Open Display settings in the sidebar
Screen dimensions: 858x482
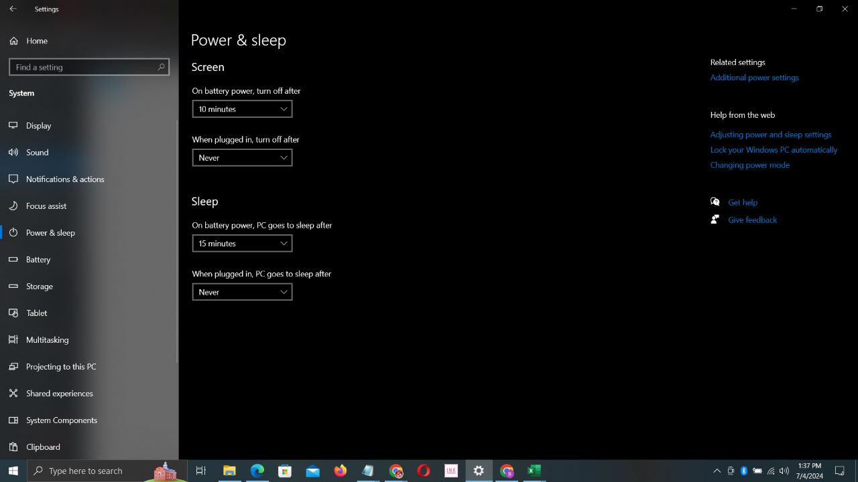(89, 125)
